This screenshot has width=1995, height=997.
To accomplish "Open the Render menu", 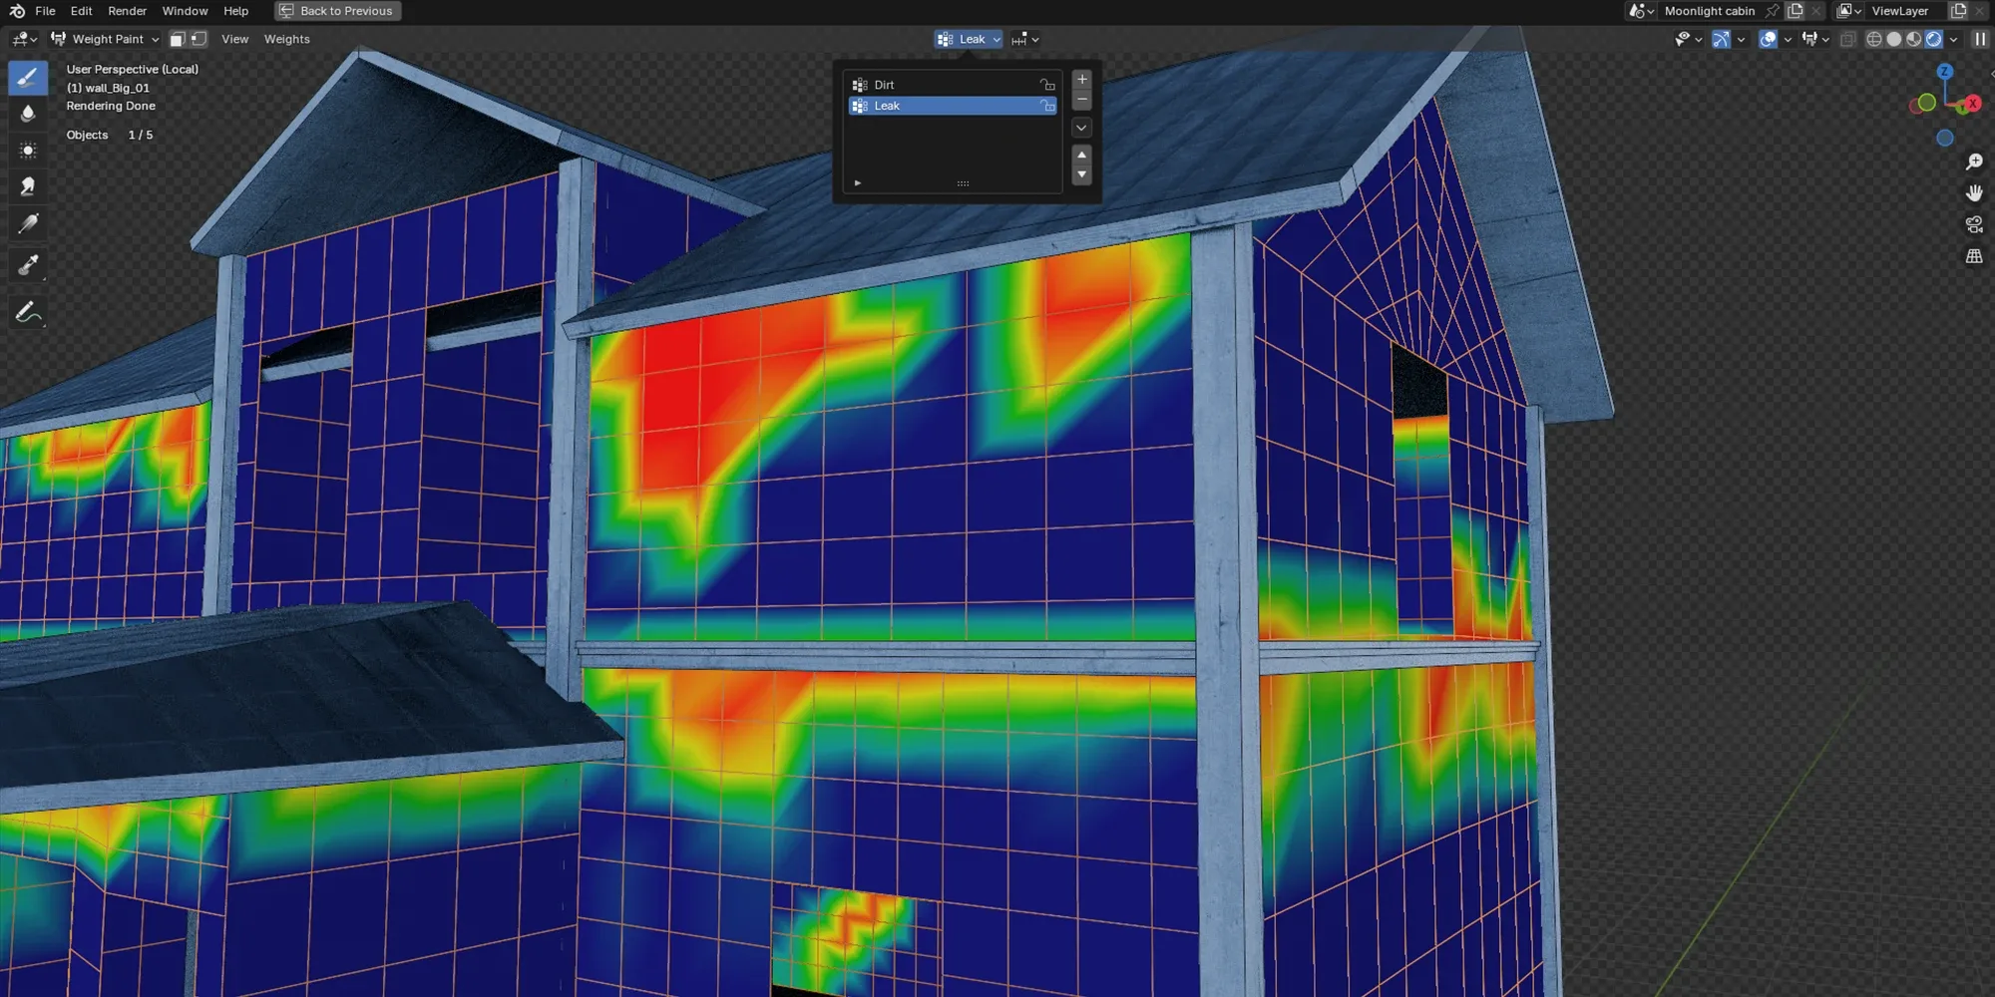I will (127, 11).
